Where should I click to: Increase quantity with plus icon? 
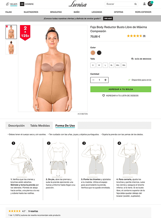(105, 80)
